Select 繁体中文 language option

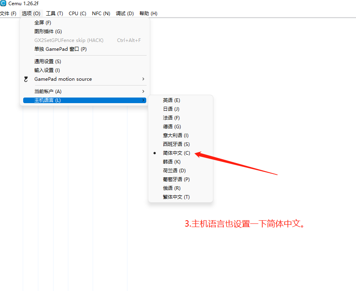pyautogui.click(x=176, y=197)
